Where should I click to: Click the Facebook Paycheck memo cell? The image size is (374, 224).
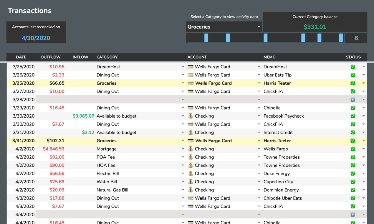coord(284,116)
